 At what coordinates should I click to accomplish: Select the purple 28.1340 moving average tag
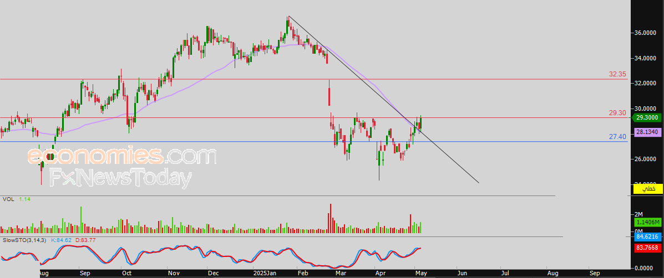click(647, 133)
